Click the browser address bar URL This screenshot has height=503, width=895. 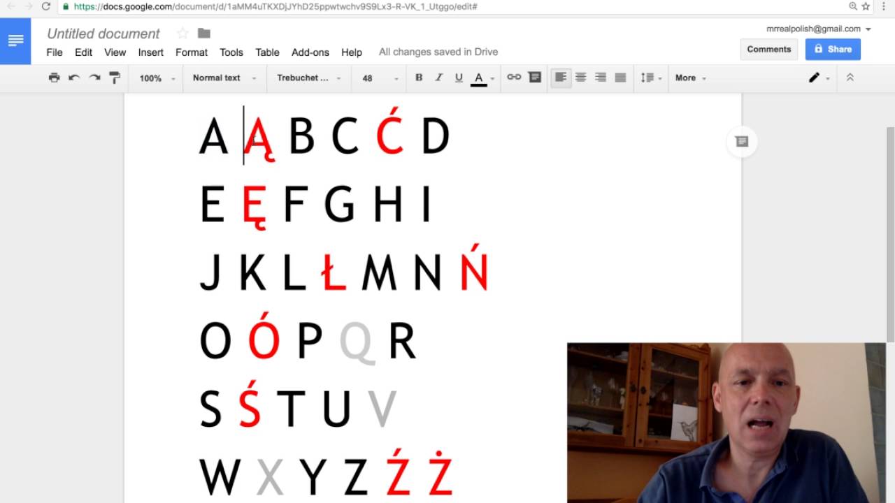275,6
